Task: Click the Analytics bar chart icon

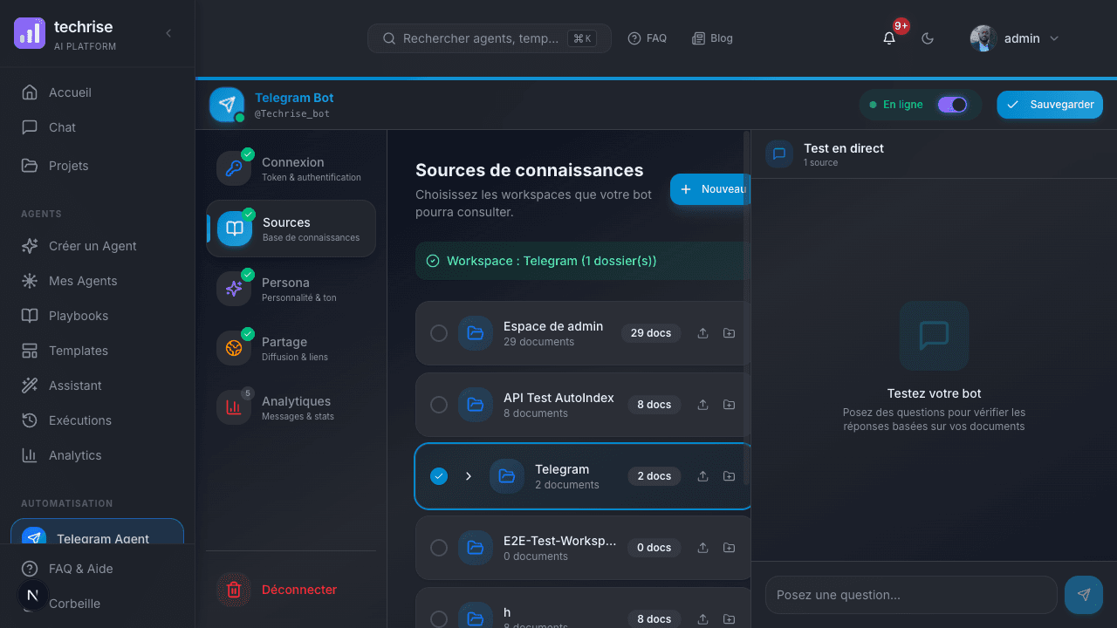Action: click(x=30, y=455)
